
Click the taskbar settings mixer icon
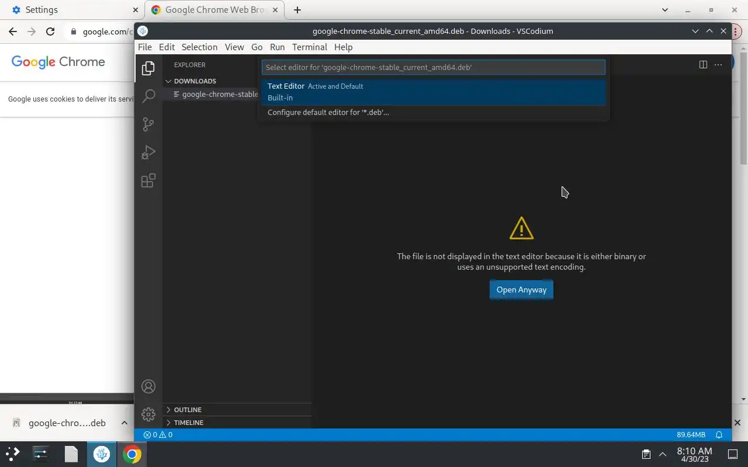pos(40,454)
